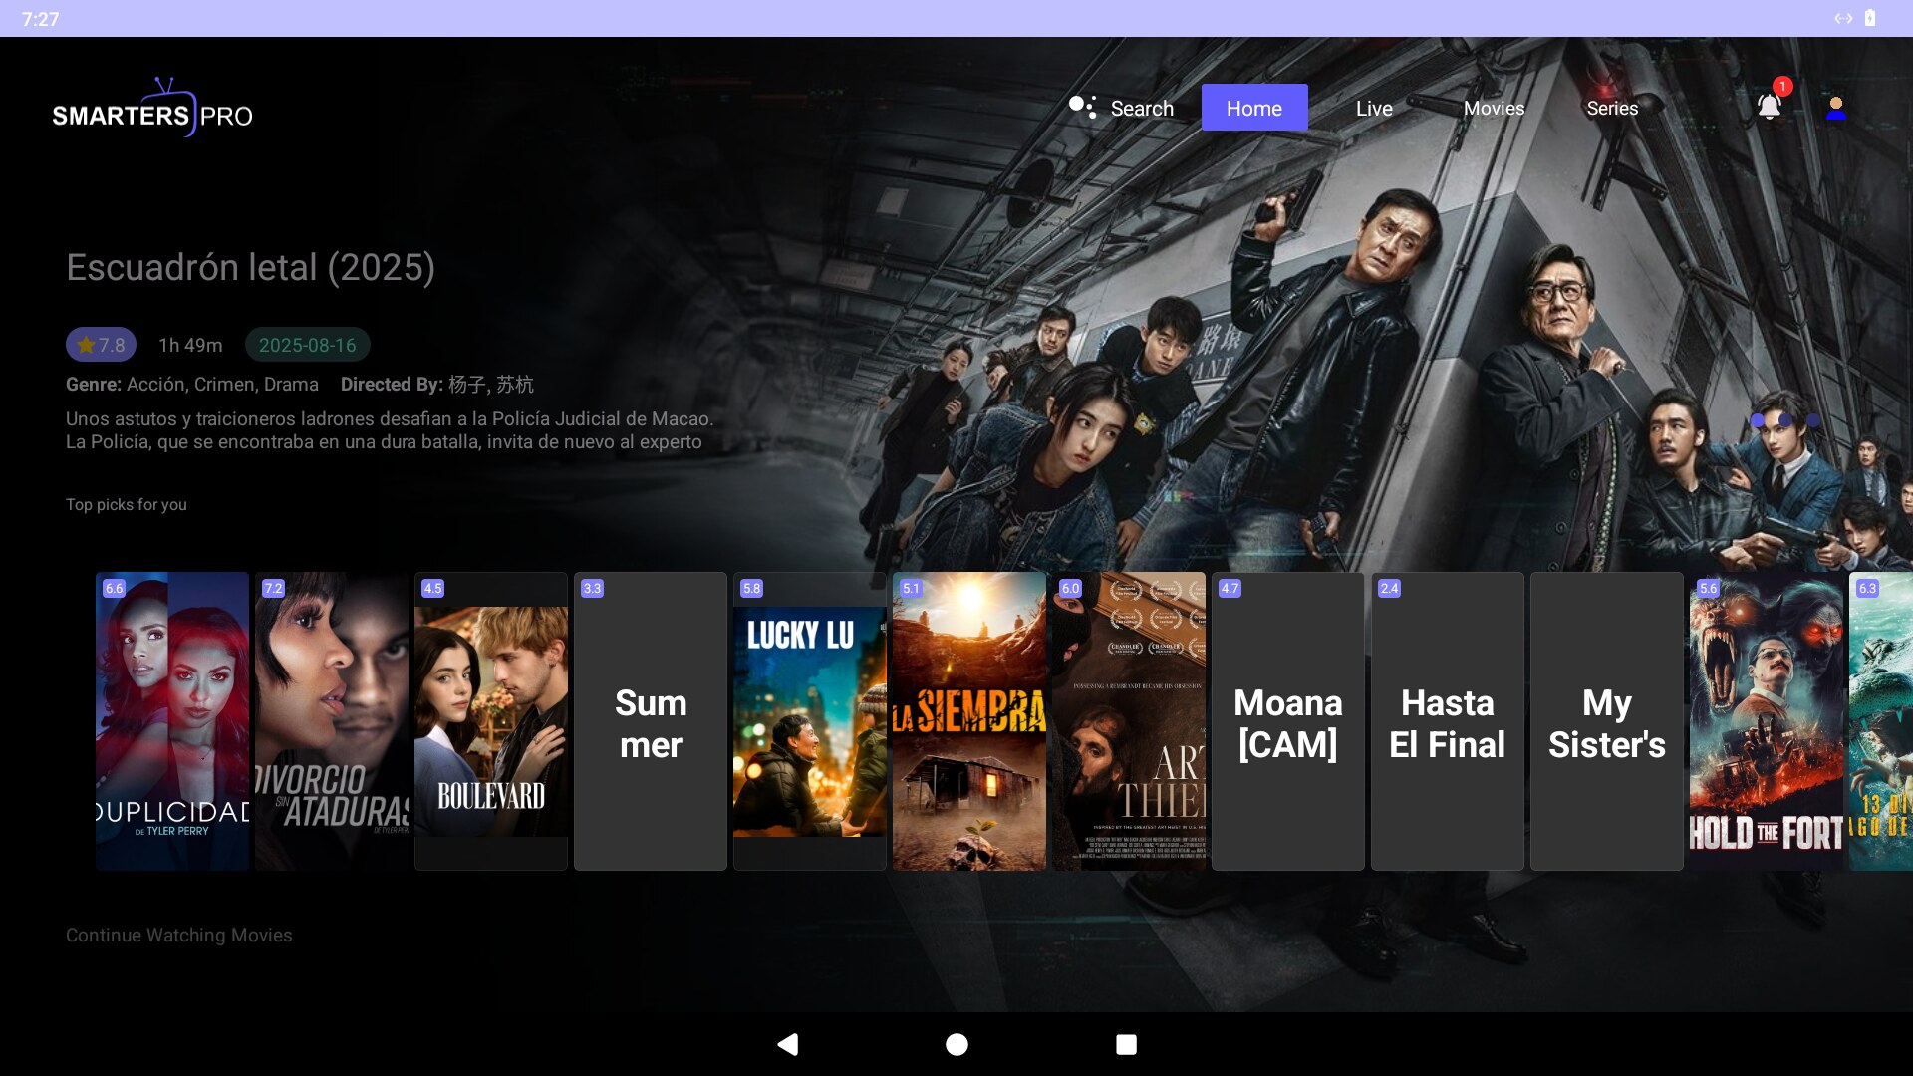
Task: Select the Home tab
Action: (1254, 108)
